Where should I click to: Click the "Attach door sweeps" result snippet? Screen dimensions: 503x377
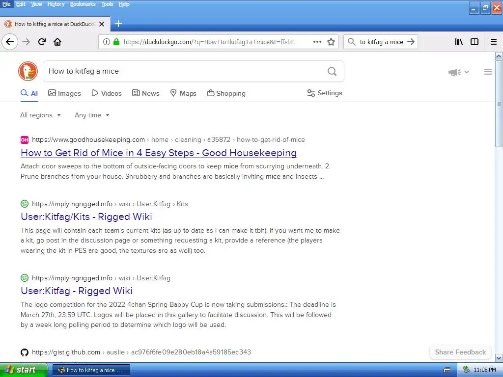(175, 171)
